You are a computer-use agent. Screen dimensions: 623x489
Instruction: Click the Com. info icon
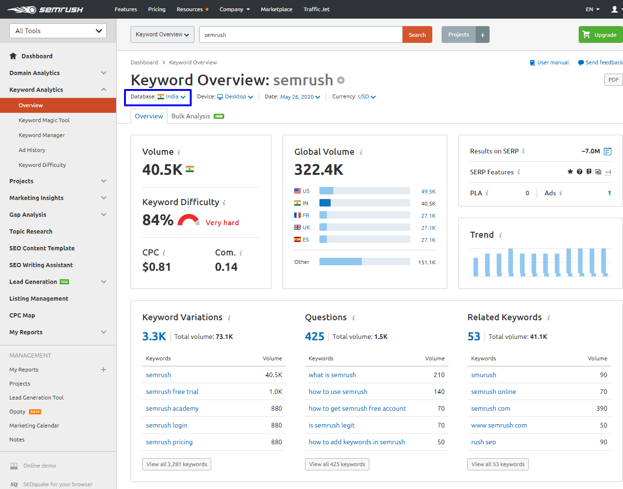pos(241,253)
